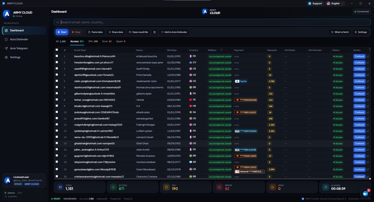Click the Mailbox column filter funnel icon
374x202 pixels.
(221, 50)
